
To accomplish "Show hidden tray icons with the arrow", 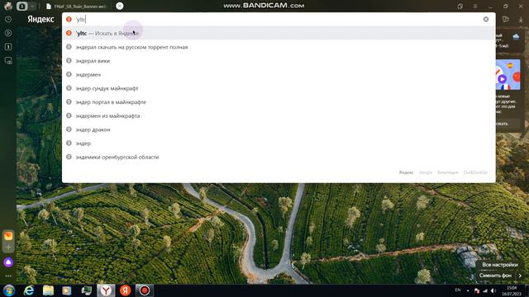I will pyautogui.click(x=468, y=290).
